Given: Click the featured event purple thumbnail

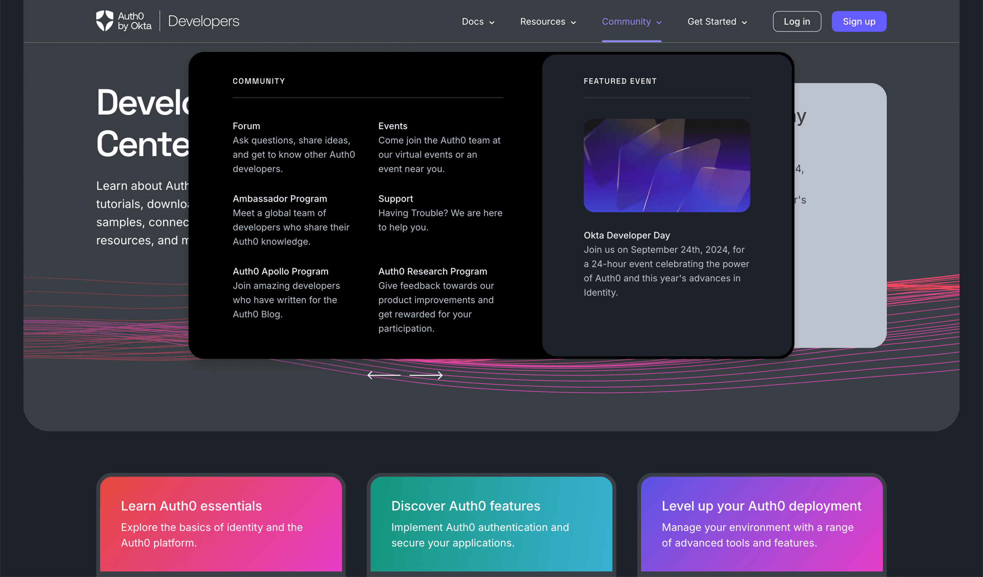Looking at the screenshot, I should 667,166.
